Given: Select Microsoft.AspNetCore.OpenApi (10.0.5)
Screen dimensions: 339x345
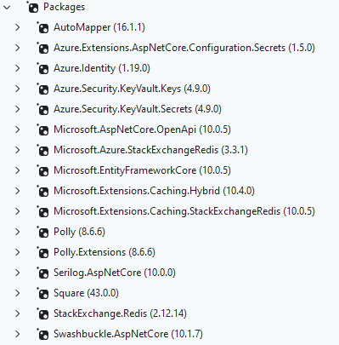Looking at the screenshot, I should [x=142, y=129].
